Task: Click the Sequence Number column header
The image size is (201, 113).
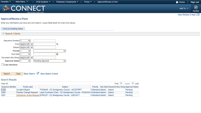Action: click(8, 87)
